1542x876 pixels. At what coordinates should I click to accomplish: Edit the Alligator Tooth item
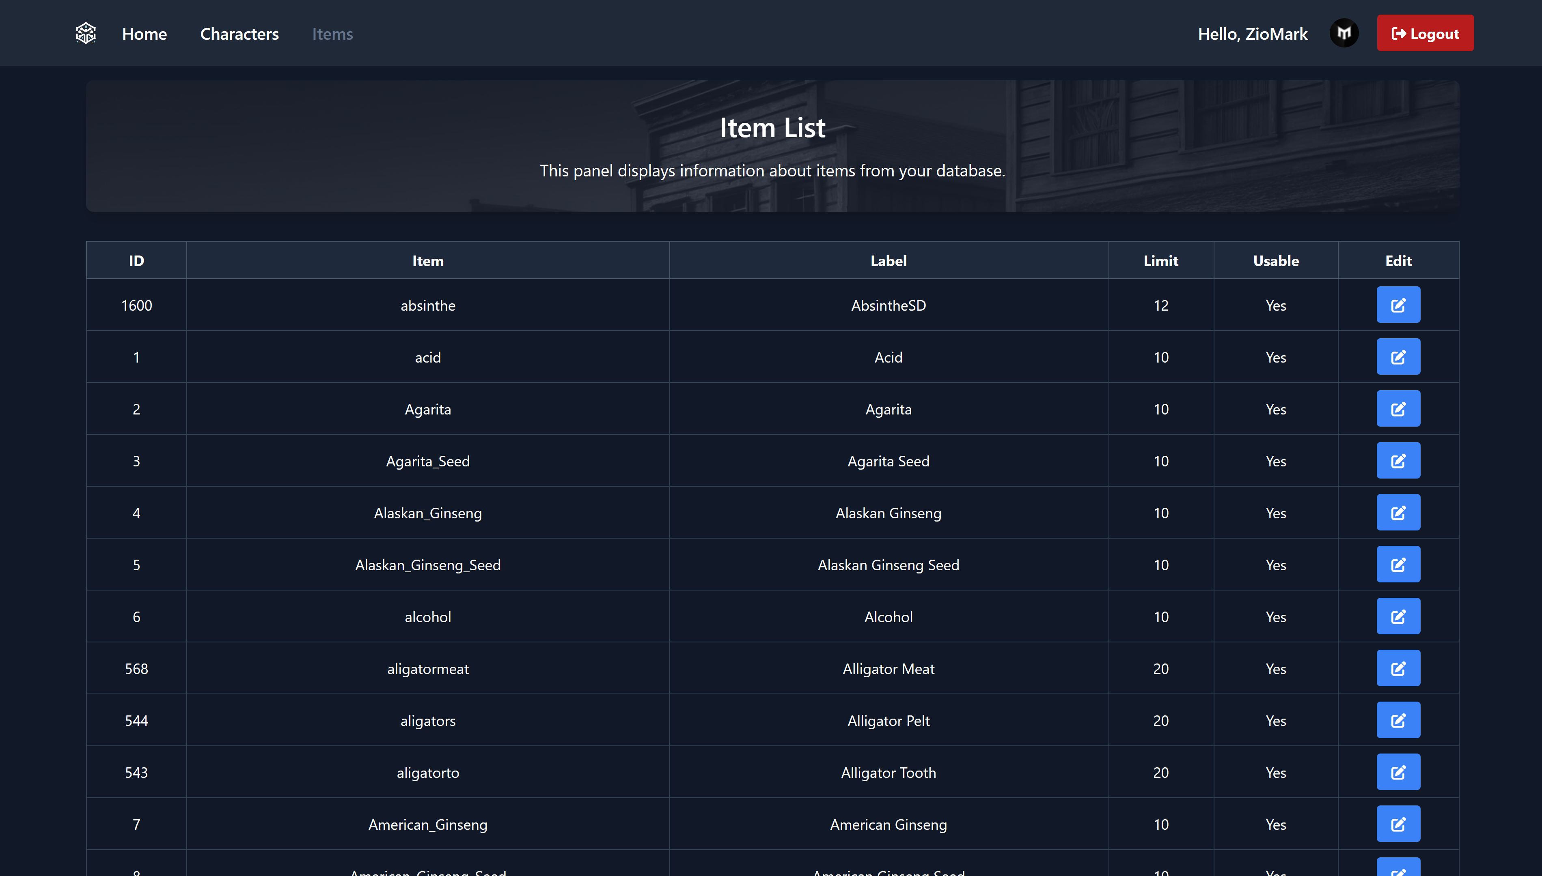pyautogui.click(x=1398, y=772)
